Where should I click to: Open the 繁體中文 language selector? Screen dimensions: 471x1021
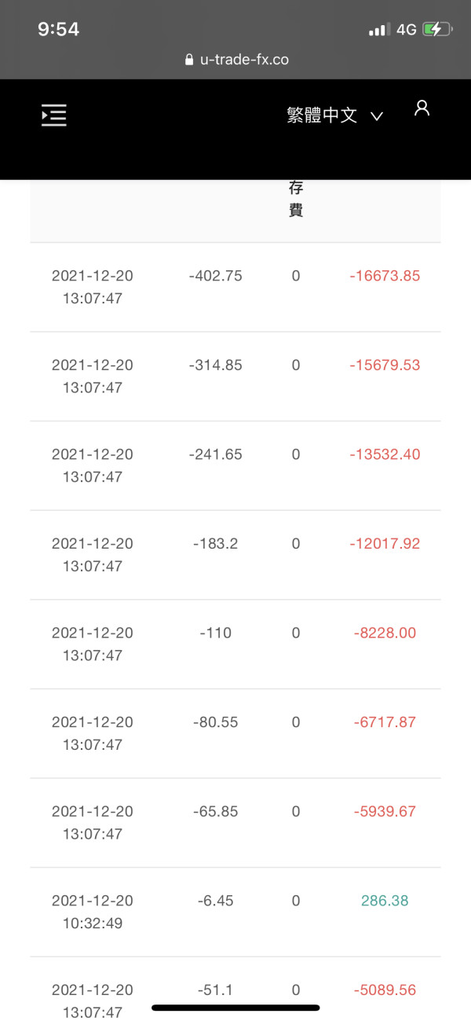point(322,116)
